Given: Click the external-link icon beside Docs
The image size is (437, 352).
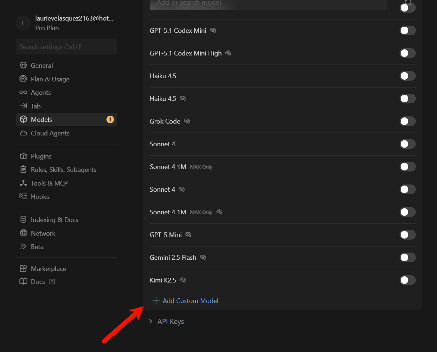Looking at the screenshot, I should (x=52, y=282).
